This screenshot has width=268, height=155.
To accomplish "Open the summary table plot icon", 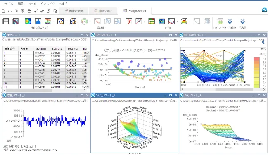I will point(5,21).
